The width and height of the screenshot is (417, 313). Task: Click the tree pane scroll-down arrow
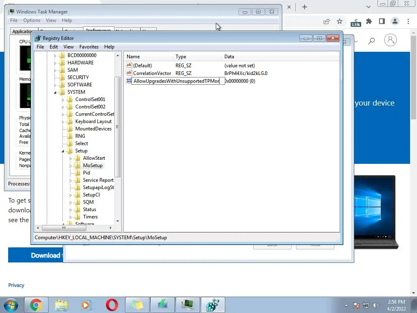118,221
